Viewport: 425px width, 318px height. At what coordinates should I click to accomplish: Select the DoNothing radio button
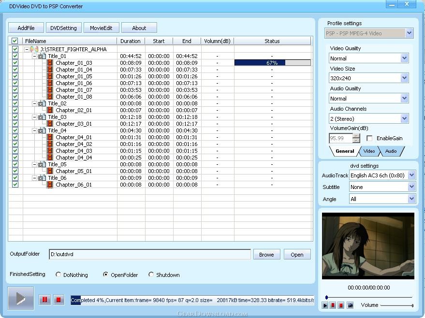click(59, 275)
